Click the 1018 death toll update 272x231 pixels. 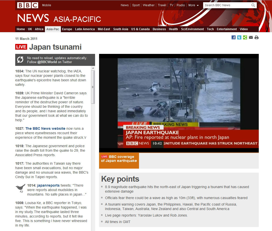tap(50, 150)
